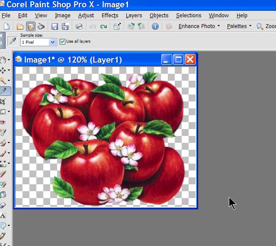276x246 pixels.
Task: Select the Dropper tool in the tool palette
Action: coord(3,91)
